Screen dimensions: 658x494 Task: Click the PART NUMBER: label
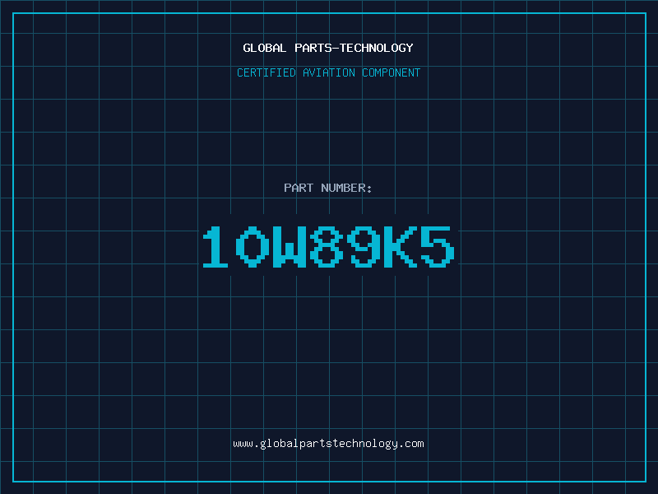[x=328, y=188]
